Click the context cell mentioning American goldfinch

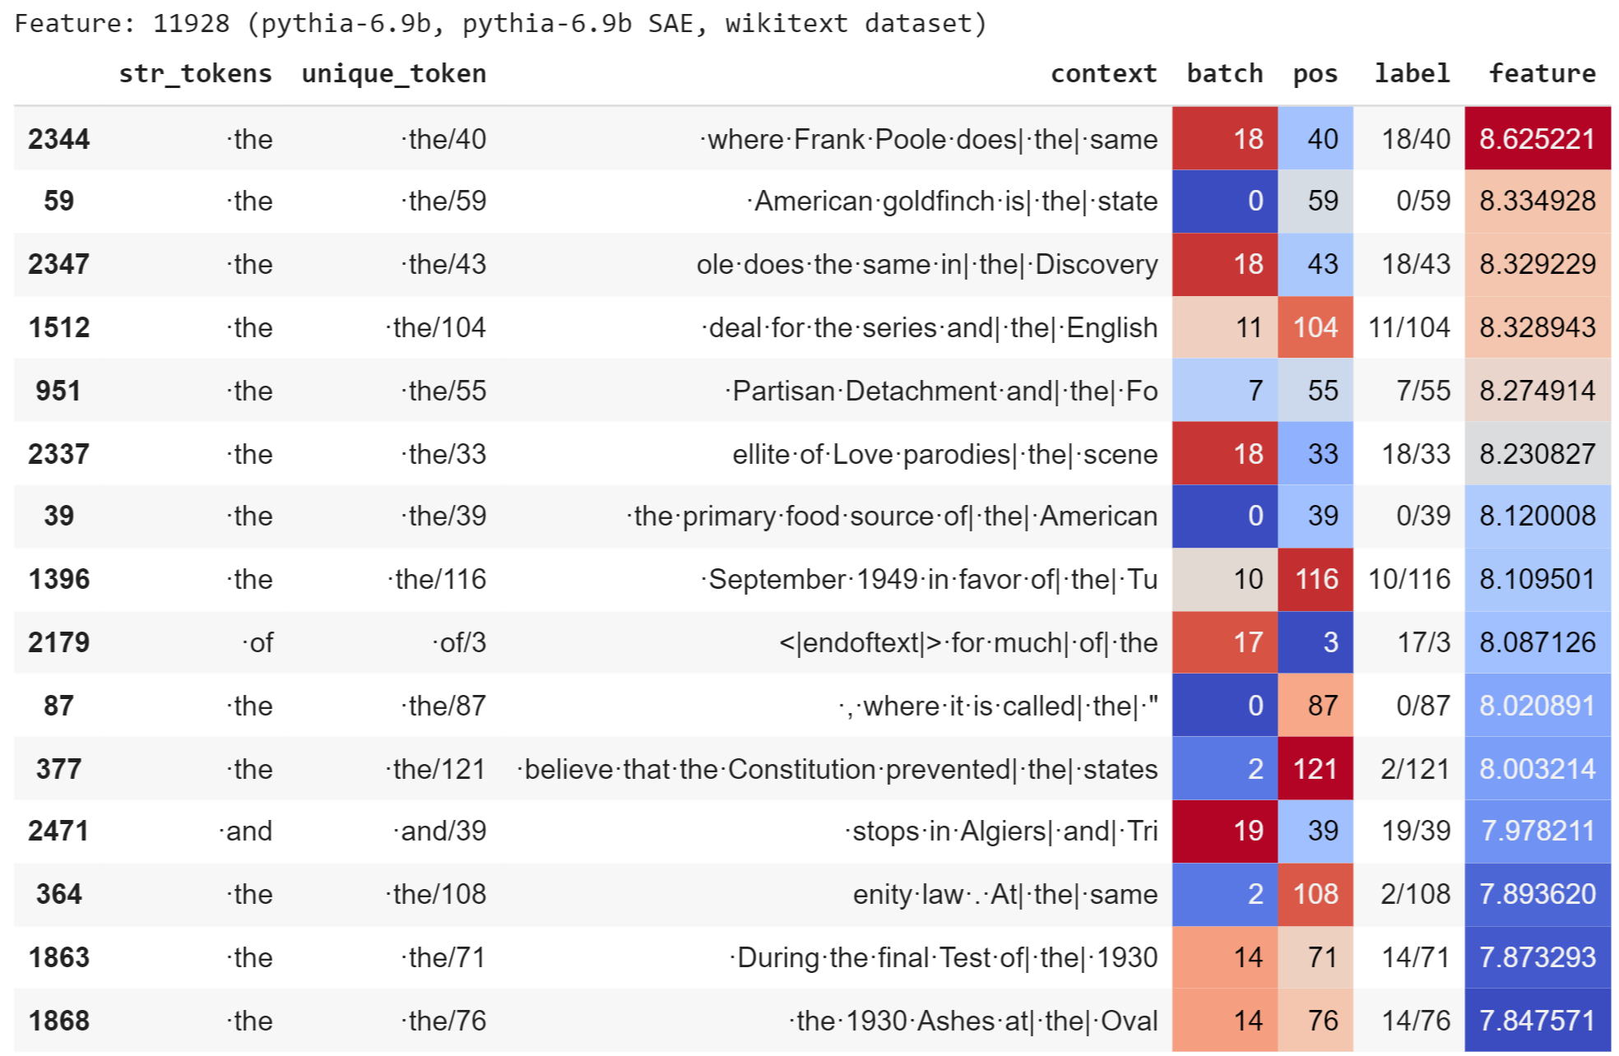[952, 201]
